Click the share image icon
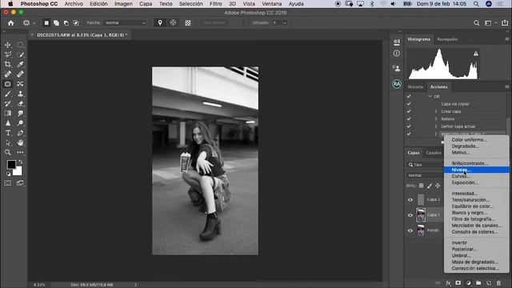The width and height of the screenshot is (512, 288). [x=505, y=23]
